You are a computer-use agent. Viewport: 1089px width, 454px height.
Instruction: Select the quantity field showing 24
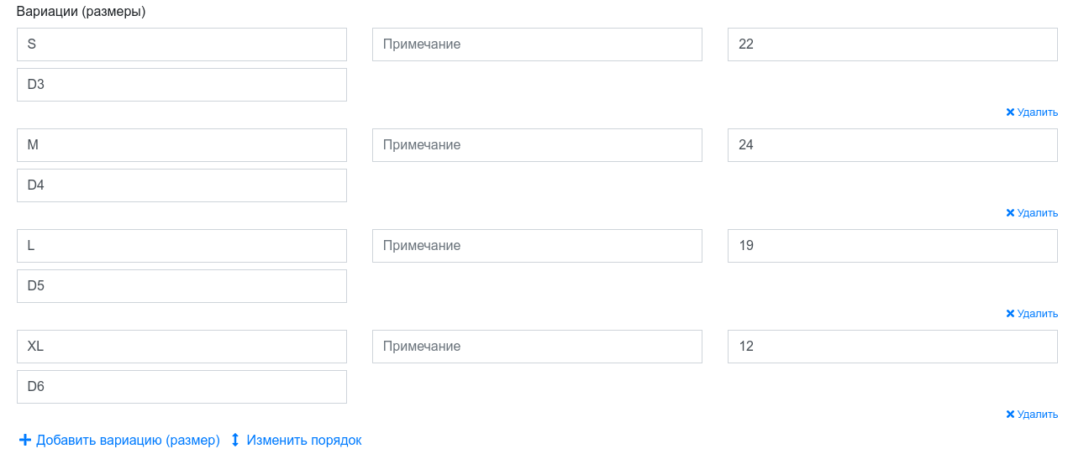pos(892,145)
